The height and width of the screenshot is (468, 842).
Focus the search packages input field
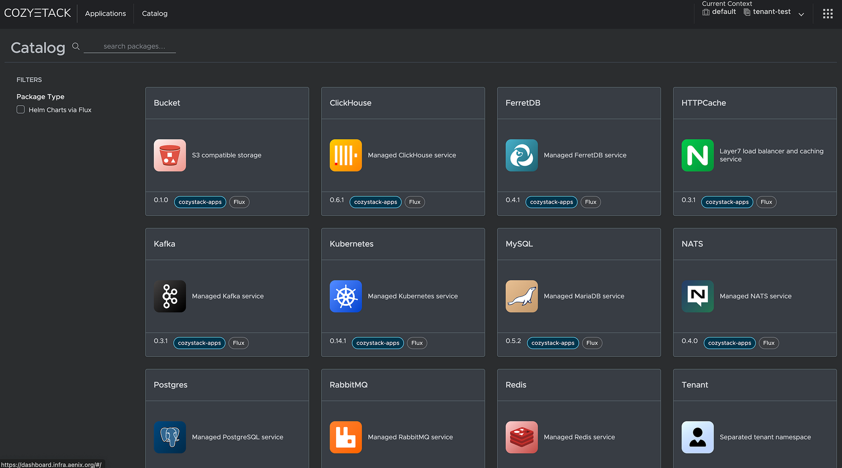click(130, 46)
